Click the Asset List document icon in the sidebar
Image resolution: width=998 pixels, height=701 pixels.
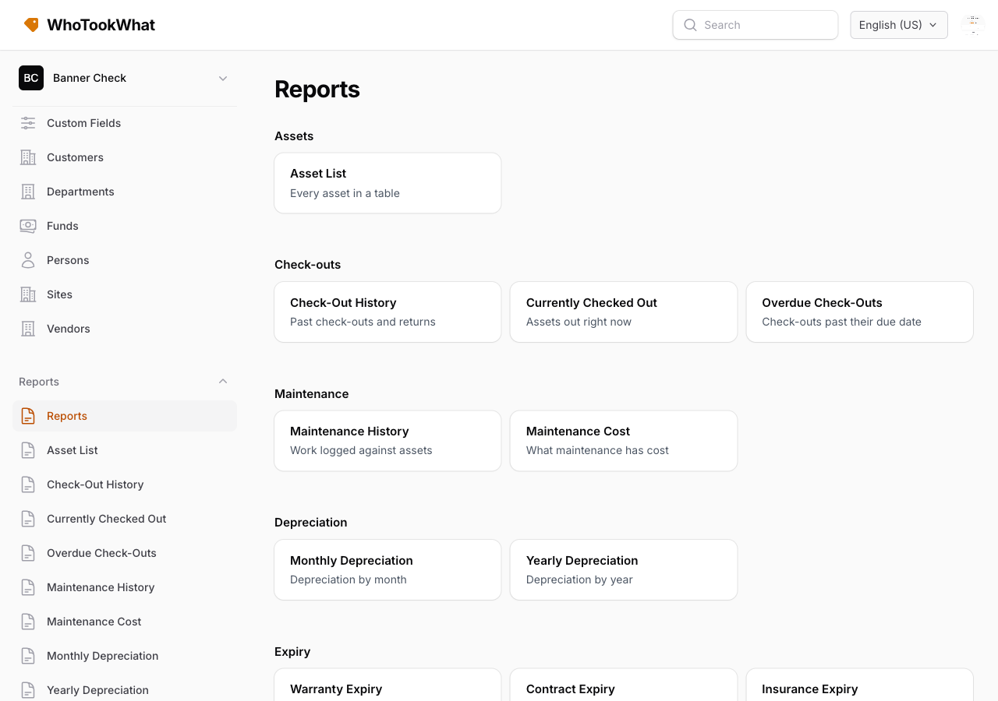click(x=28, y=450)
